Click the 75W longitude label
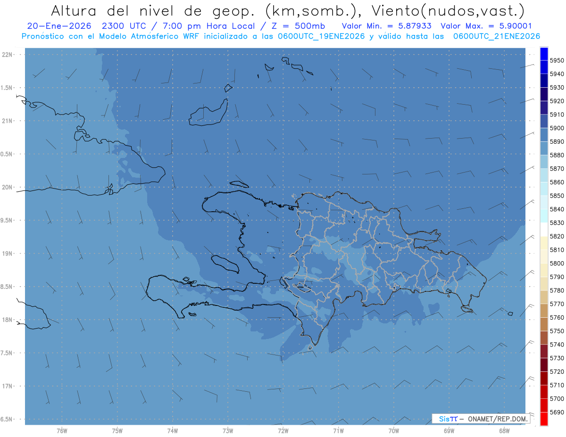The width and height of the screenshot is (566, 437). click(x=117, y=431)
